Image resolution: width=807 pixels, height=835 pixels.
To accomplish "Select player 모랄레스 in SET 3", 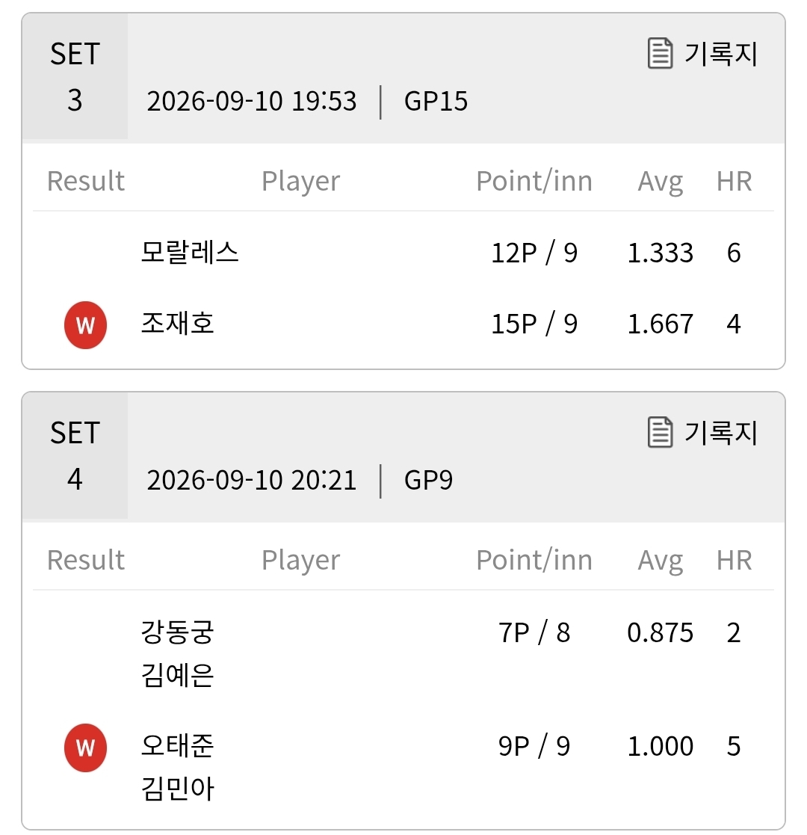I will [x=190, y=253].
